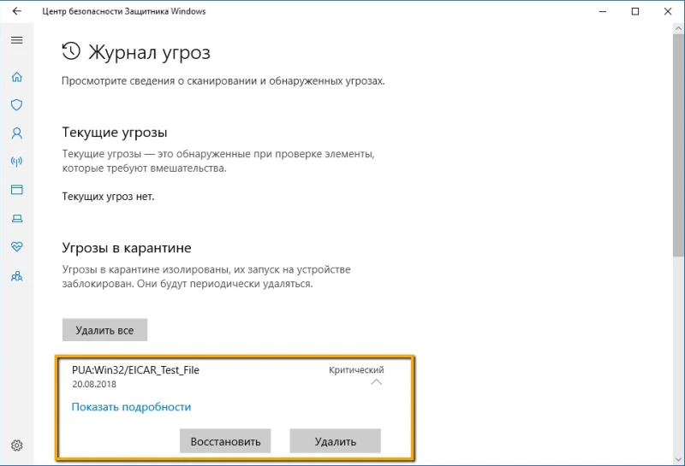Open Settings gear in sidebar
The image size is (685, 466).
[x=16, y=445]
